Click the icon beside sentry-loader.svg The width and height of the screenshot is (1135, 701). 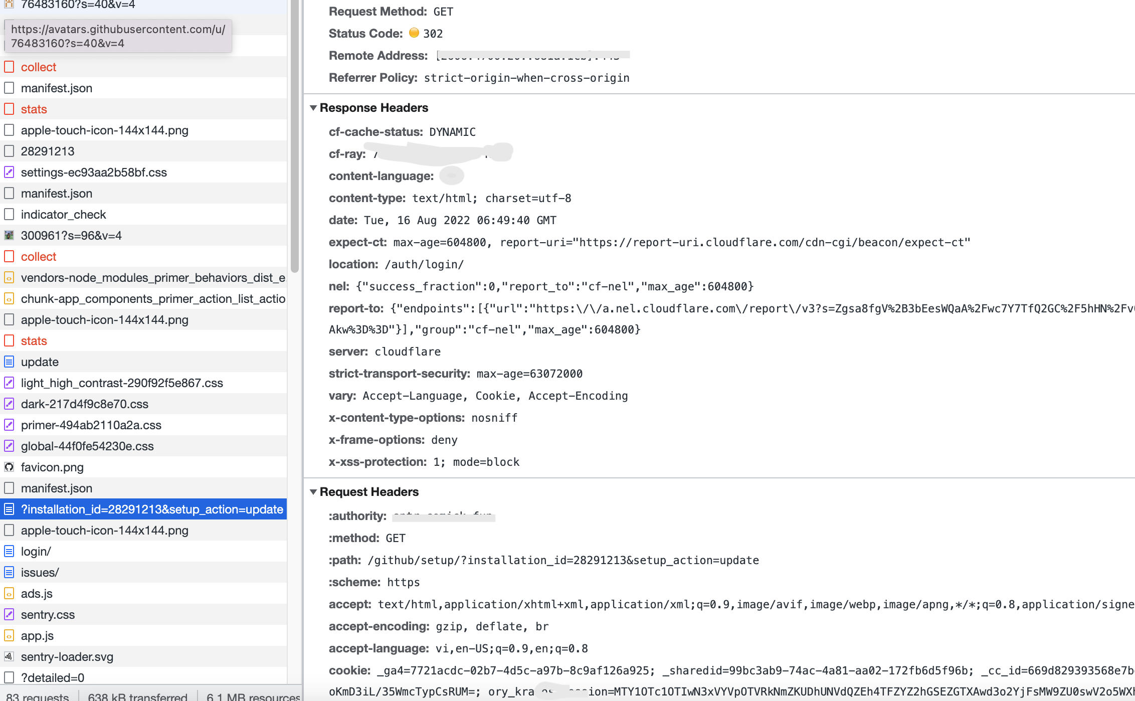pyautogui.click(x=9, y=656)
